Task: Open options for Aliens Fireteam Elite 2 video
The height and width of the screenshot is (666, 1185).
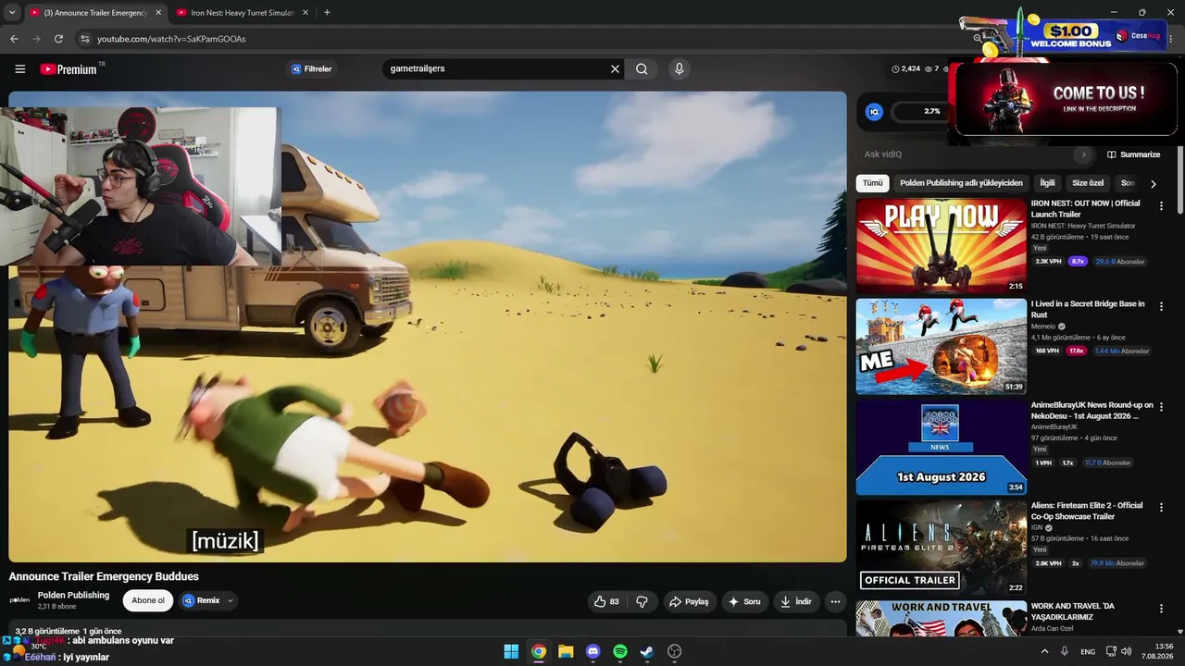Action: click(1161, 508)
